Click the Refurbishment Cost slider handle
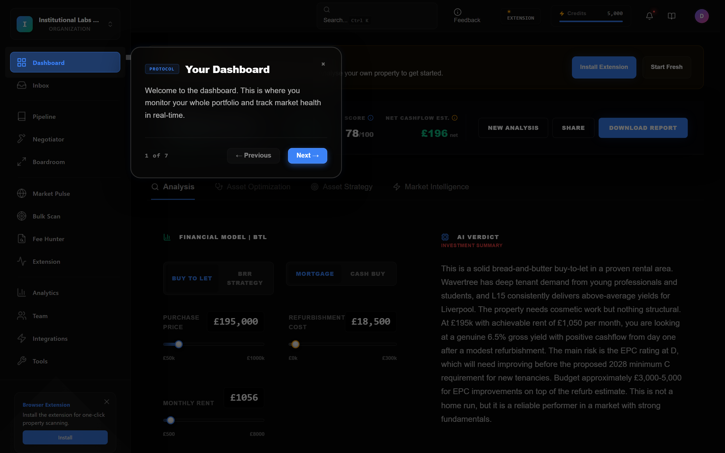 coord(295,344)
